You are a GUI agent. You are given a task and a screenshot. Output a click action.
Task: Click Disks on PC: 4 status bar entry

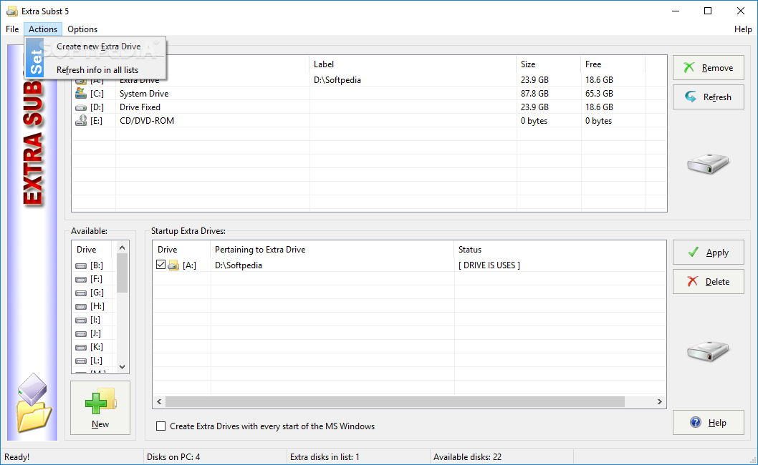[x=173, y=457]
